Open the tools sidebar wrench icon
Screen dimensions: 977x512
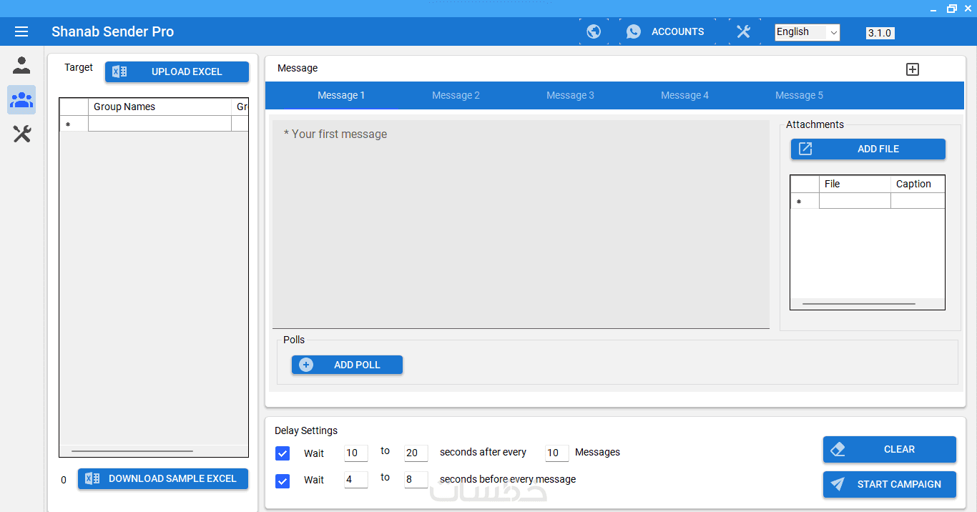pyautogui.click(x=21, y=133)
